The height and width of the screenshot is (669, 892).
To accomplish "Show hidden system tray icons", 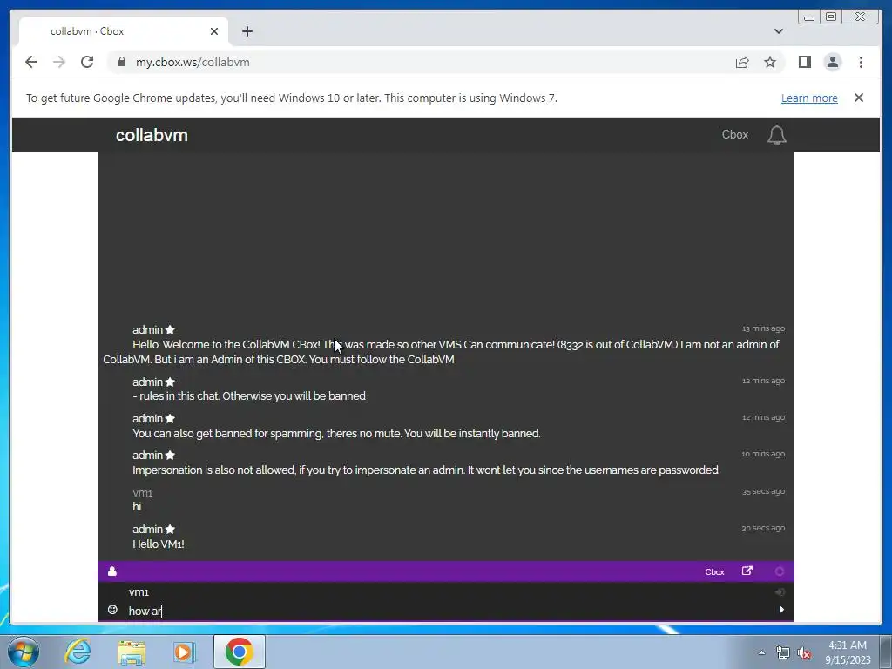I will pos(761,652).
